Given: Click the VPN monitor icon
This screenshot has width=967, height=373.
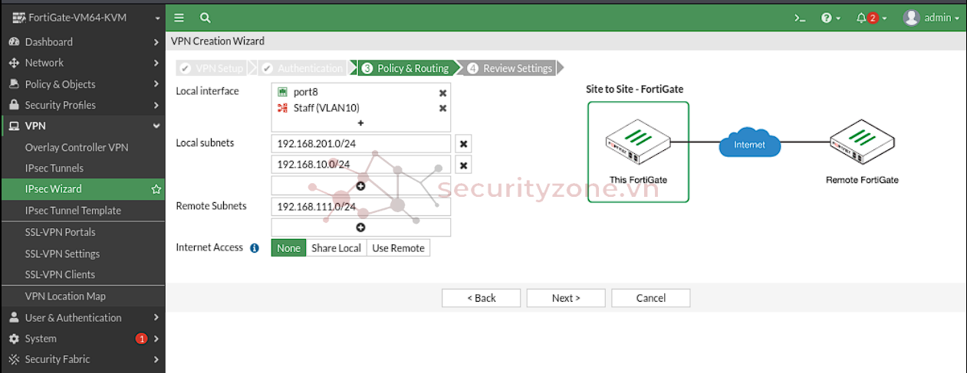Looking at the screenshot, I should [14, 126].
